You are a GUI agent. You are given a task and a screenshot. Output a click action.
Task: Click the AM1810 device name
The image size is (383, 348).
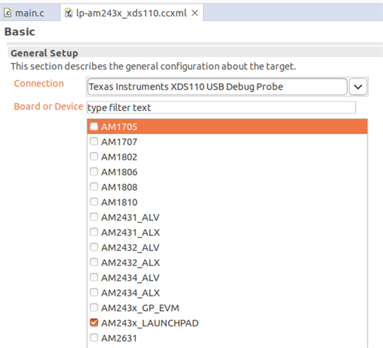coord(119,202)
